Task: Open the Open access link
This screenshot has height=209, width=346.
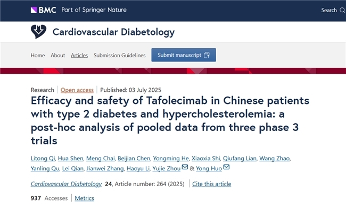Action: (x=77, y=90)
